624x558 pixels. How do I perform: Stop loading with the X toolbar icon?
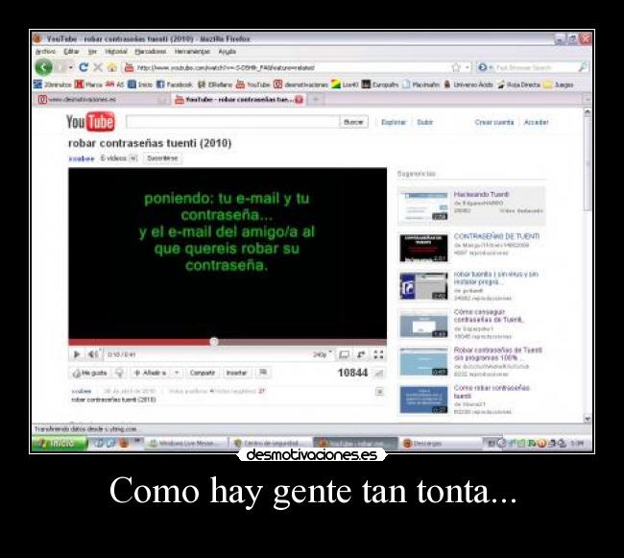[98, 67]
